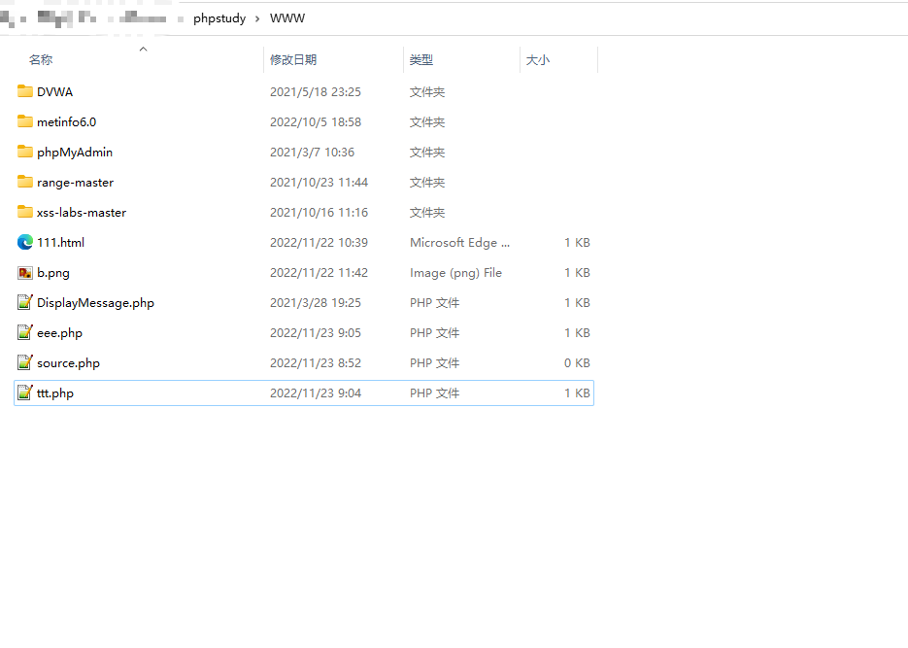Click date 2021/10/23 11:44

[319, 183]
